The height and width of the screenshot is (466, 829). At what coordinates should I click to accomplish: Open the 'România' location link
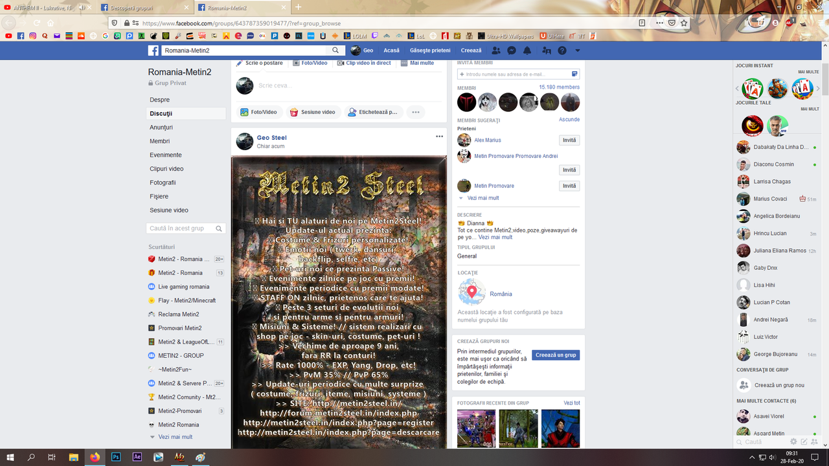[501, 294]
